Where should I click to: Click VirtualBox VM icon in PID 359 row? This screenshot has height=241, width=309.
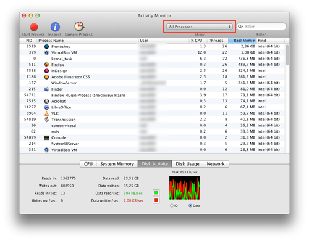[47, 52]
